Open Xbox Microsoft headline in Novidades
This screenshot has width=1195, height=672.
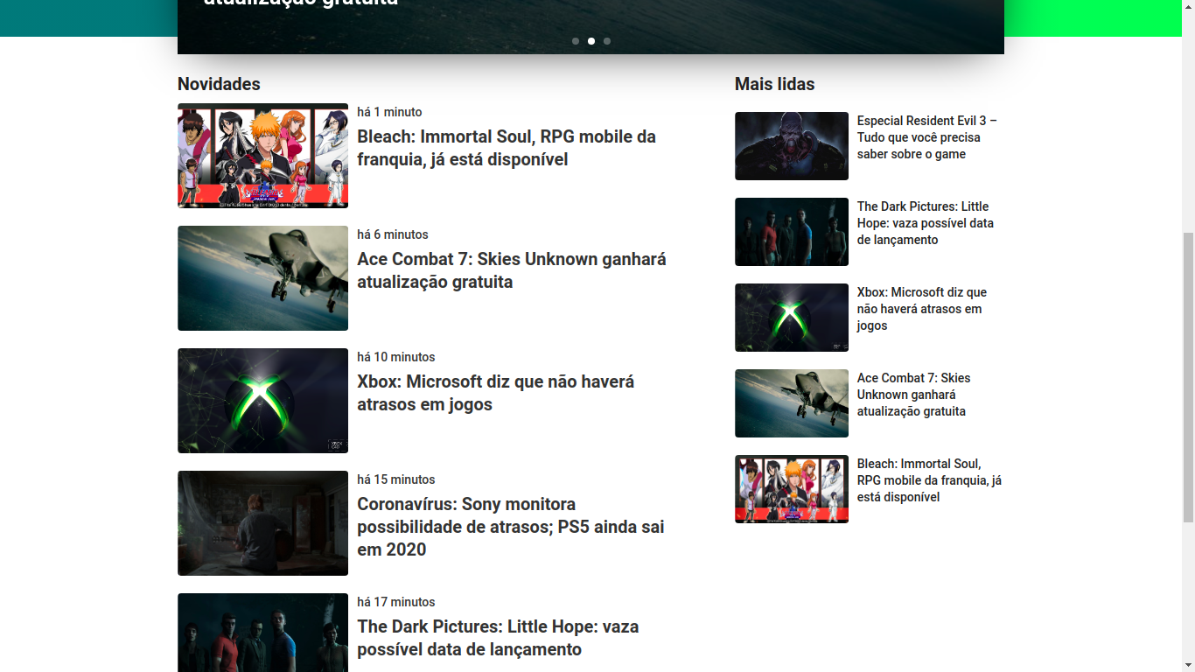point(495,393)
